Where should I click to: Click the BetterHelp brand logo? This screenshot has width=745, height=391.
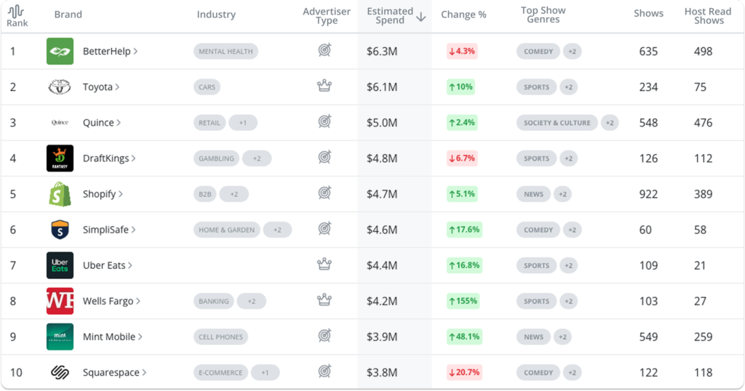(x=60, y=52)
